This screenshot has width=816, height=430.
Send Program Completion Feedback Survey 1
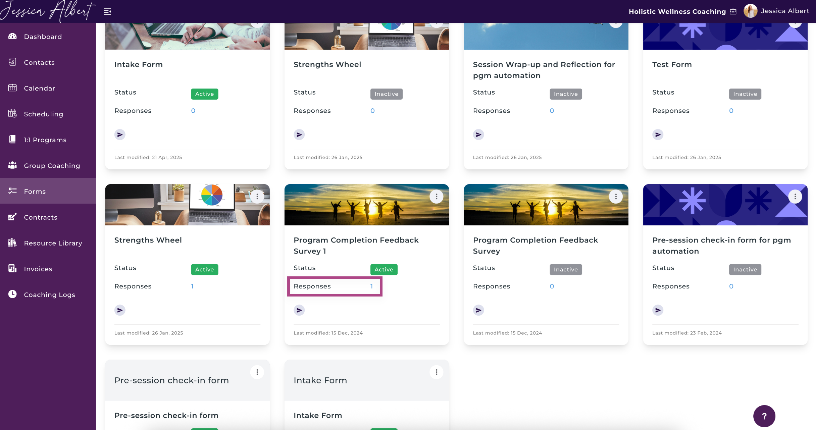click(x=299, y=310)
